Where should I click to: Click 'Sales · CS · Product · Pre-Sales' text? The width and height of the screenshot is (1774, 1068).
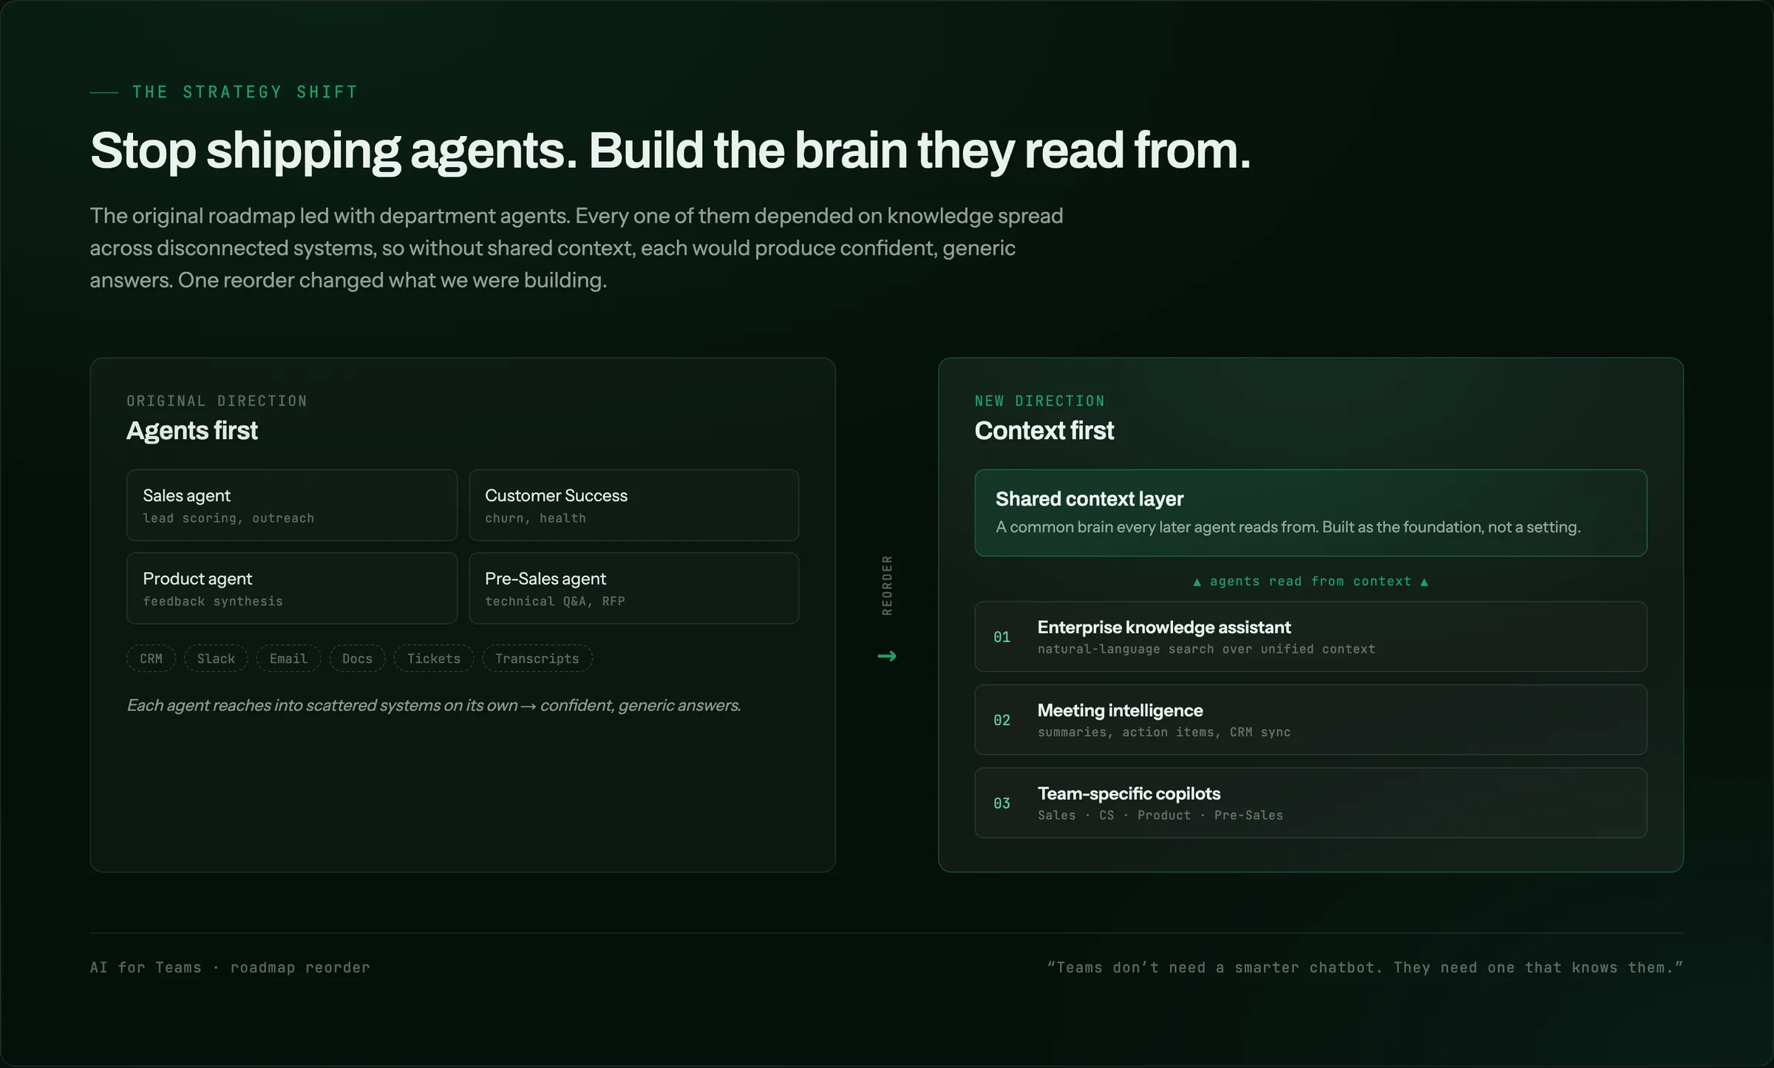click(1160, 815)
